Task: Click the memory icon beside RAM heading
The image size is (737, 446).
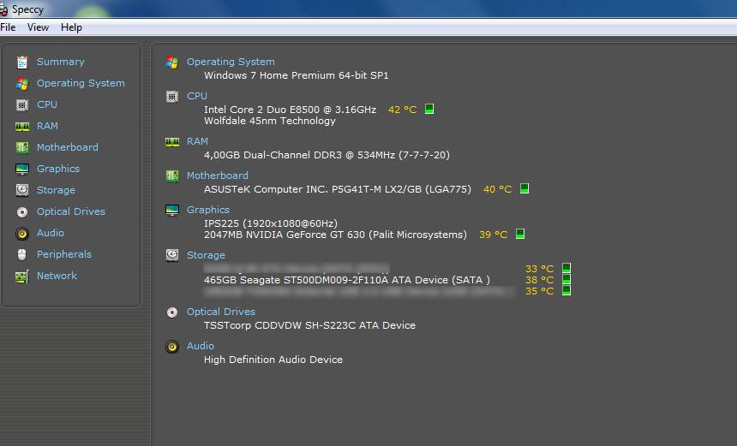Action: 172,142
